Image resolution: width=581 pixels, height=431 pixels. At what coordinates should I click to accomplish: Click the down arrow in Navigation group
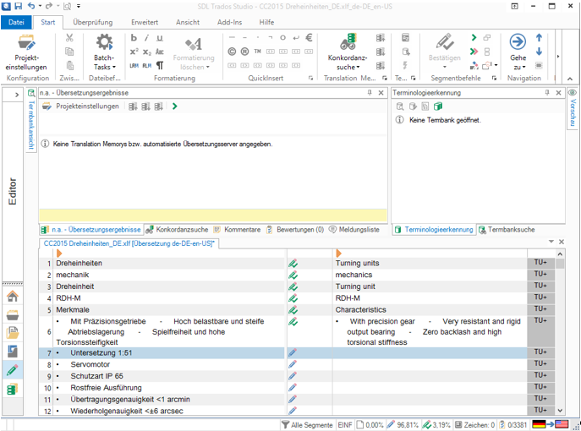[539, 52]
